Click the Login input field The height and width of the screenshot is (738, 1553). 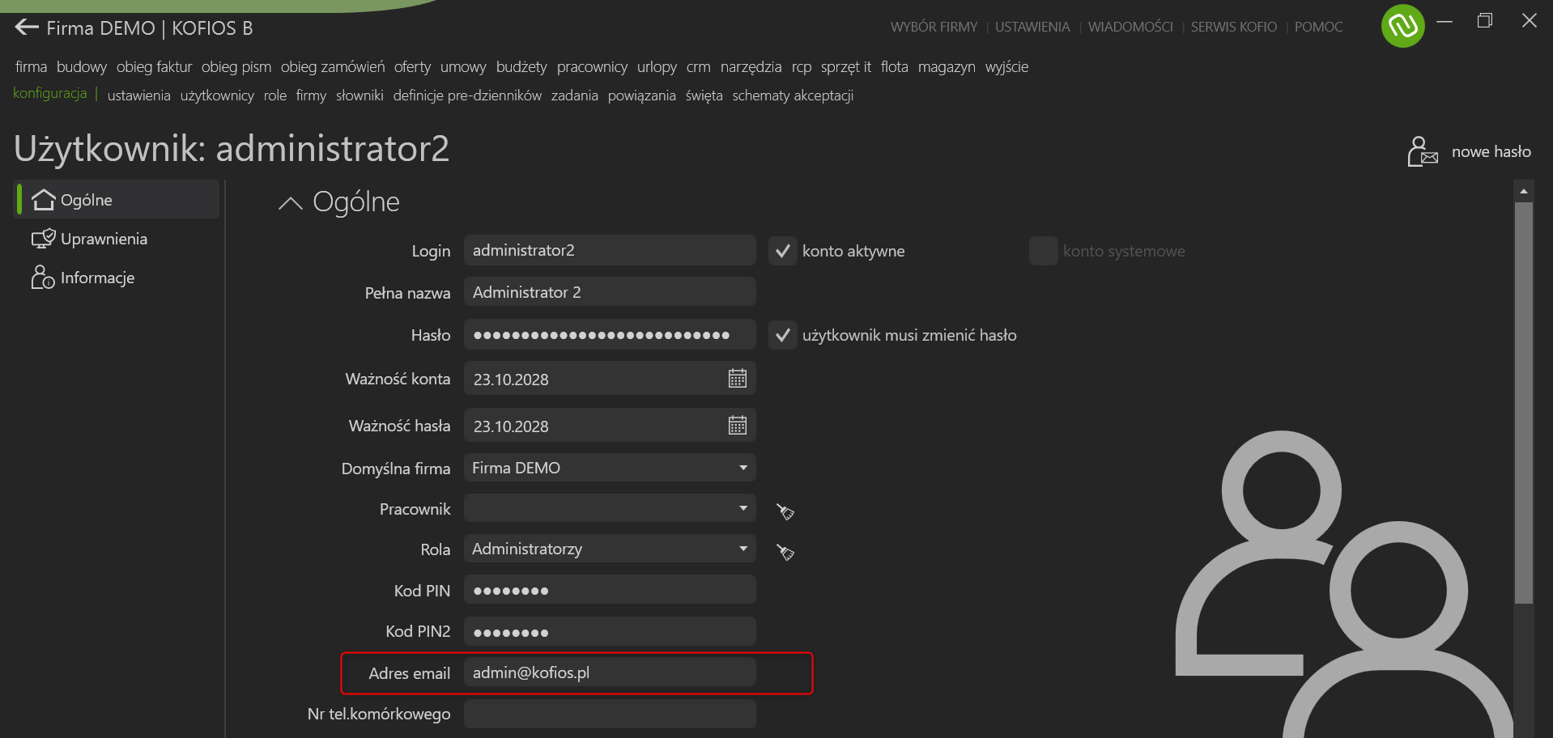(x=610, y=250)
